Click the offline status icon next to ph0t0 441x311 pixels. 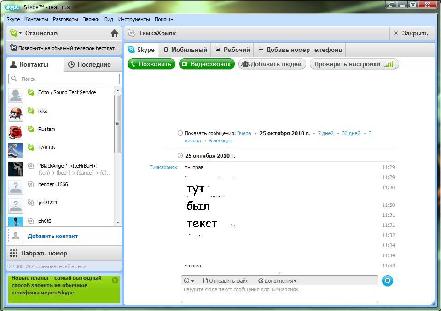[x=31, y=221]
